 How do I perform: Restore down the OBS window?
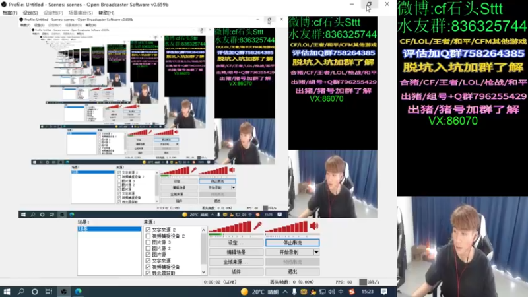tap(369, 5)
